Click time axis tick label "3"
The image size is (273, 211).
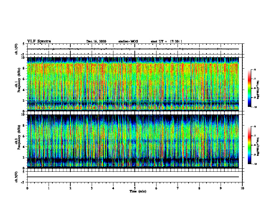[x=92, y=188]
